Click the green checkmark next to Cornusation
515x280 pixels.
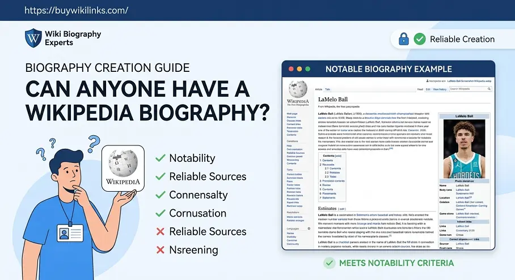click(x=161, y=213)
